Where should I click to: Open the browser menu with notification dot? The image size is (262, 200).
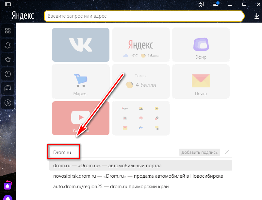coord(215,5)
